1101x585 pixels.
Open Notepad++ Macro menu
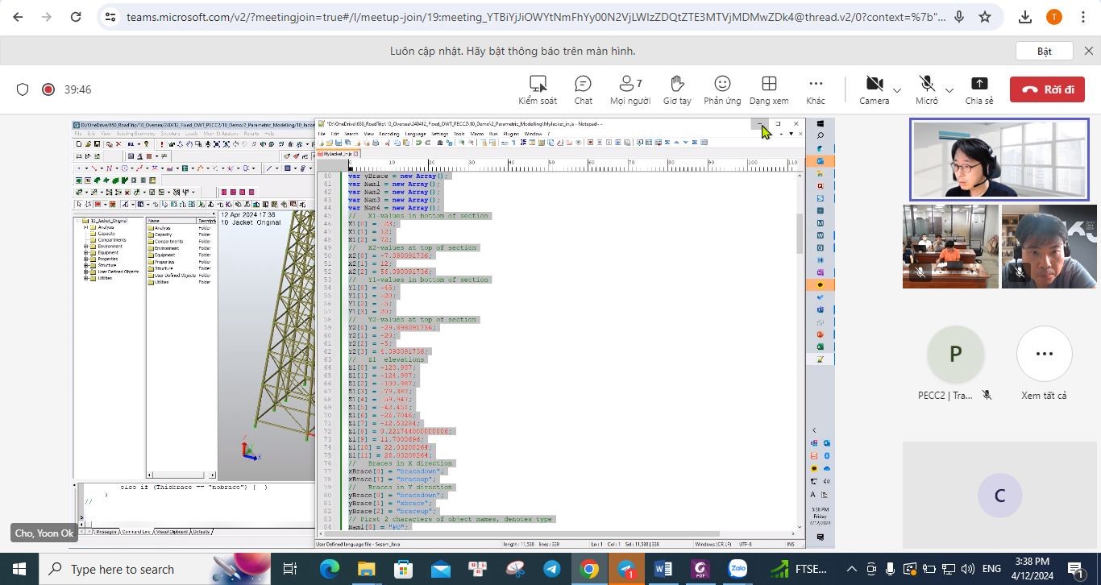point(477,134)
